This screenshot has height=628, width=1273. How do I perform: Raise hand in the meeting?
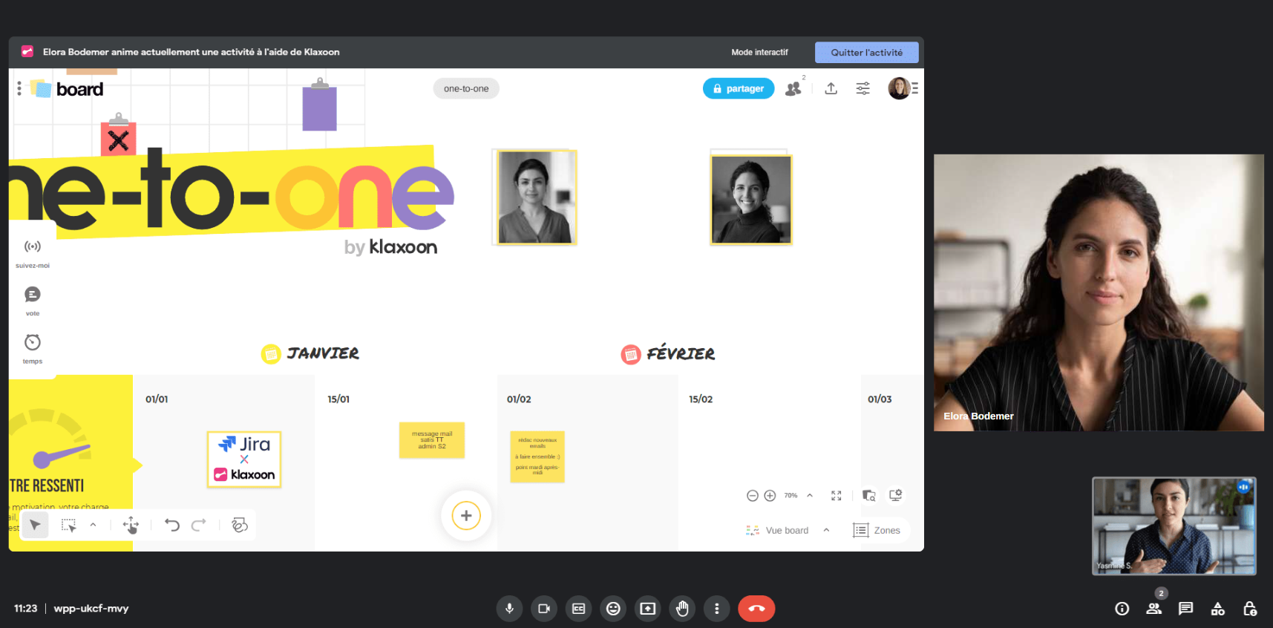tap(682, 609)
